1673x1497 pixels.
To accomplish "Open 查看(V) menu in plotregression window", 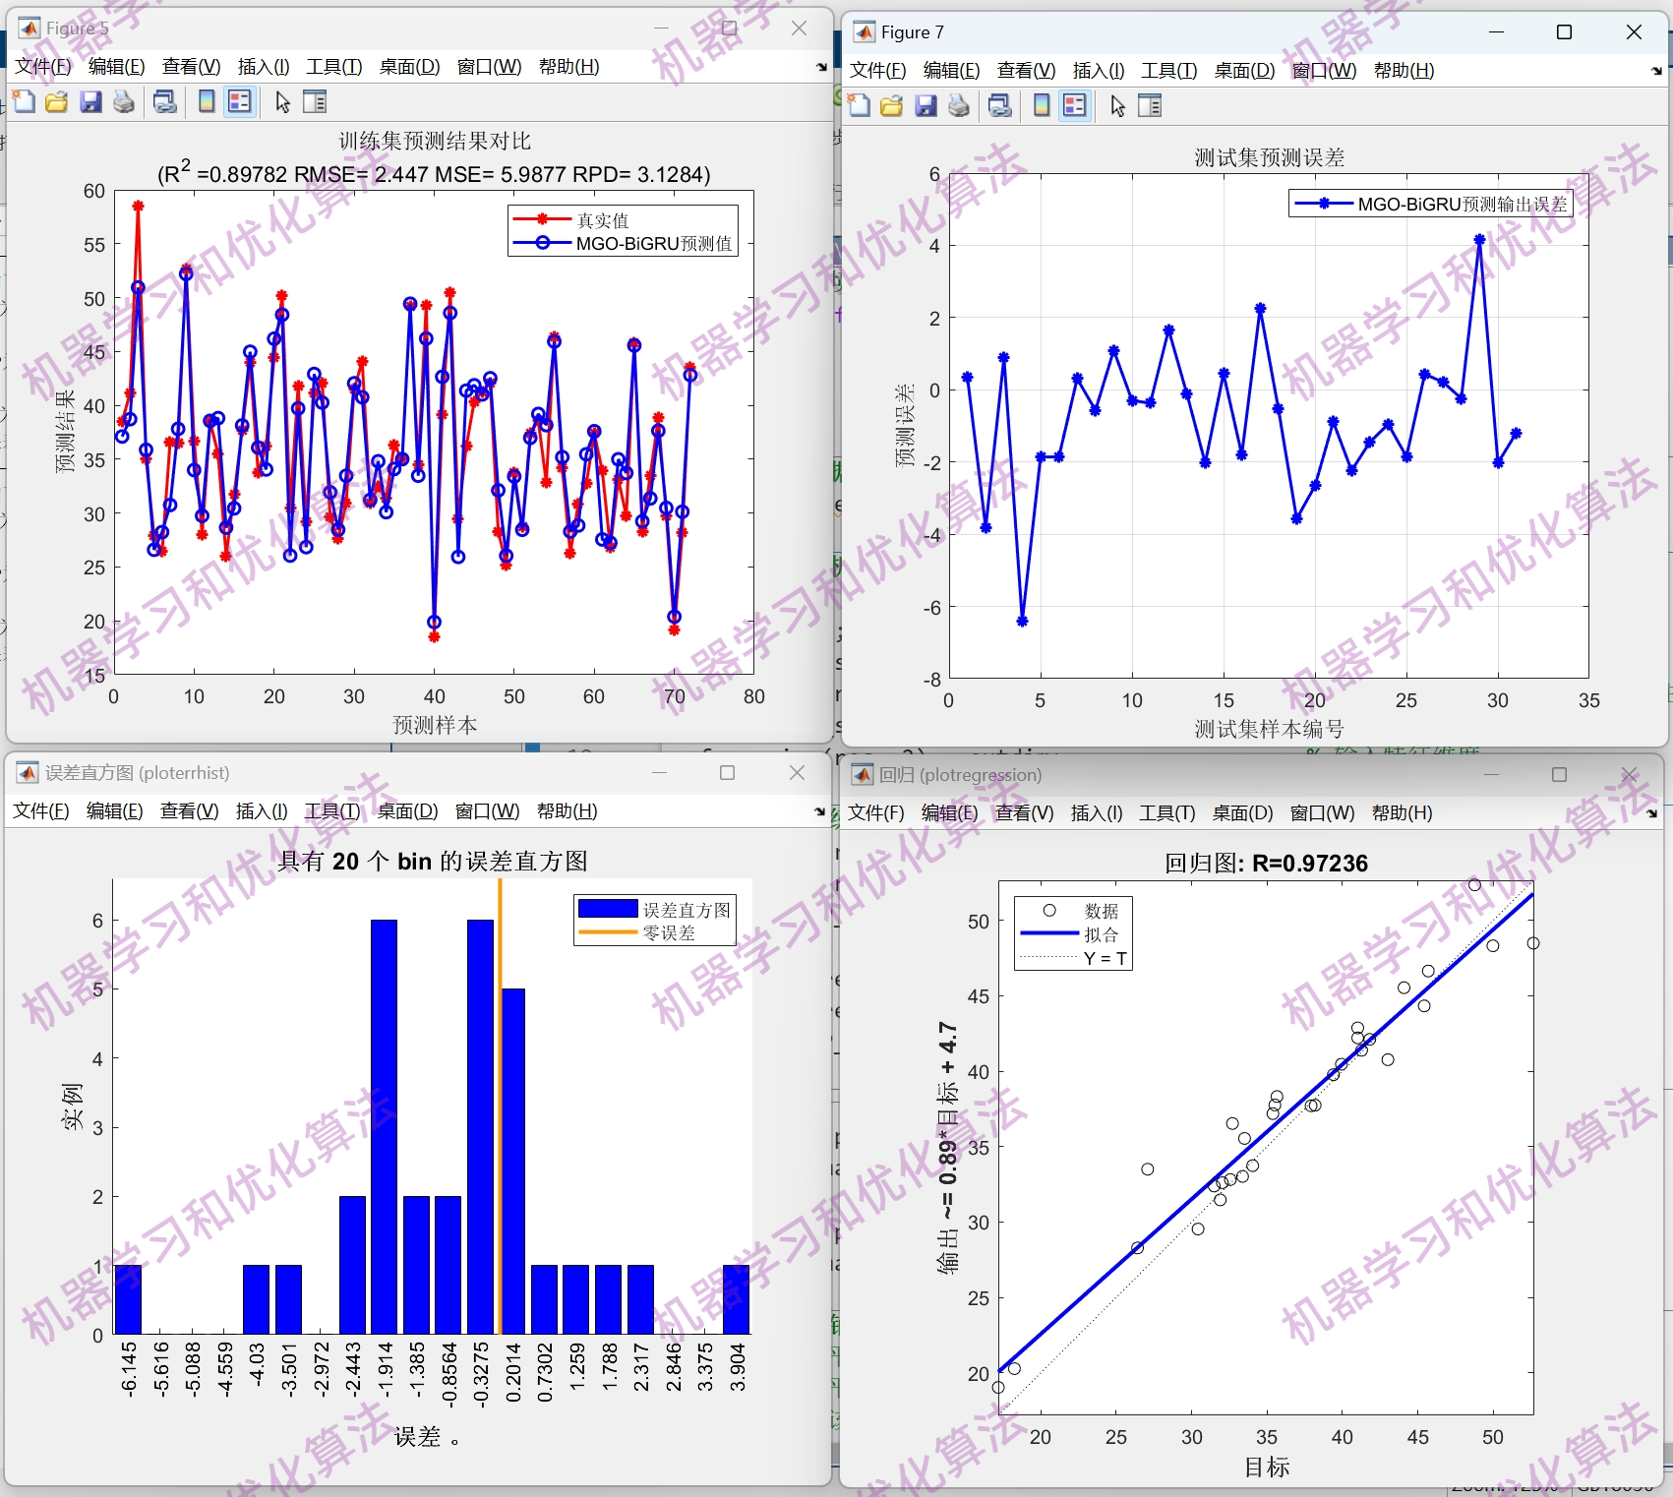I will [x=1024, y=813].
